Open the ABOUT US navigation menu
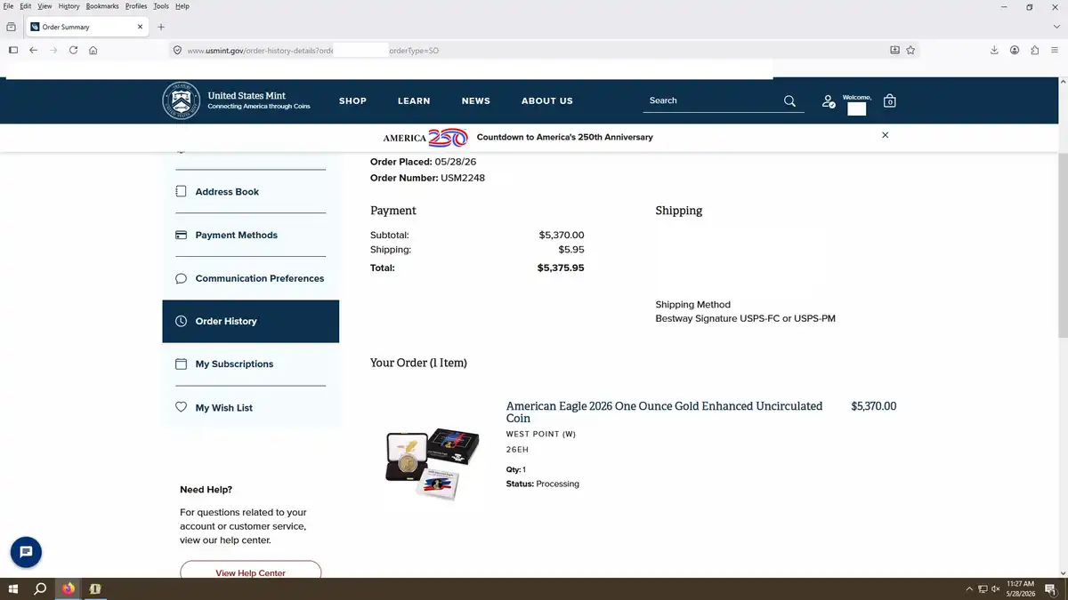This screenshot has height=600, width=1068. [547, 101]
